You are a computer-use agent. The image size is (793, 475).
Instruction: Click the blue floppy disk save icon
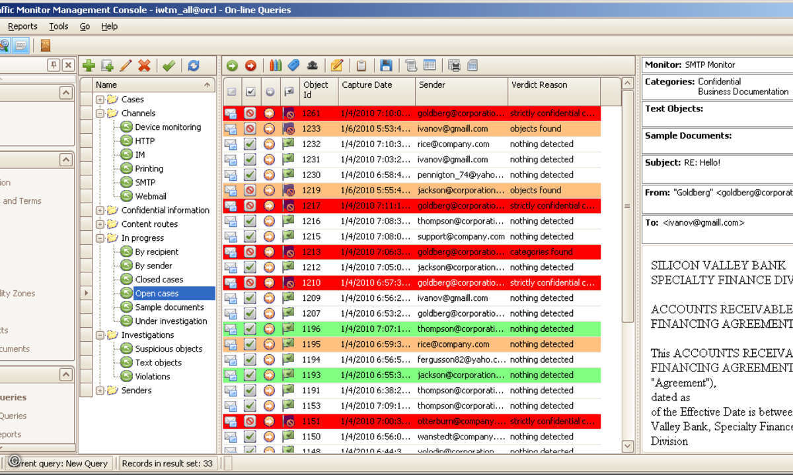coord(386,65)
